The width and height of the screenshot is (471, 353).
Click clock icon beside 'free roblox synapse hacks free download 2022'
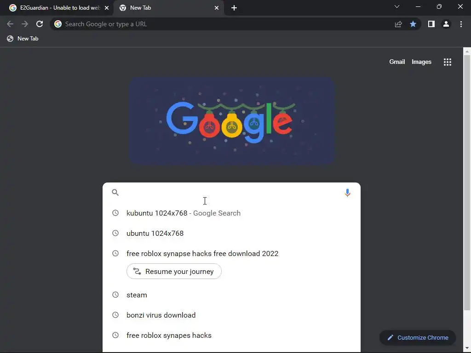115,253
